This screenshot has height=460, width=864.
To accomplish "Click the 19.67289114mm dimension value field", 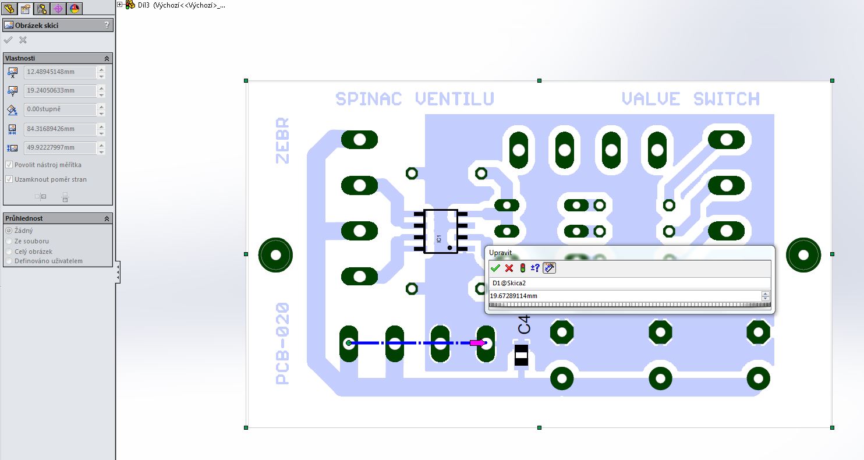I will [x=623, y=296].
